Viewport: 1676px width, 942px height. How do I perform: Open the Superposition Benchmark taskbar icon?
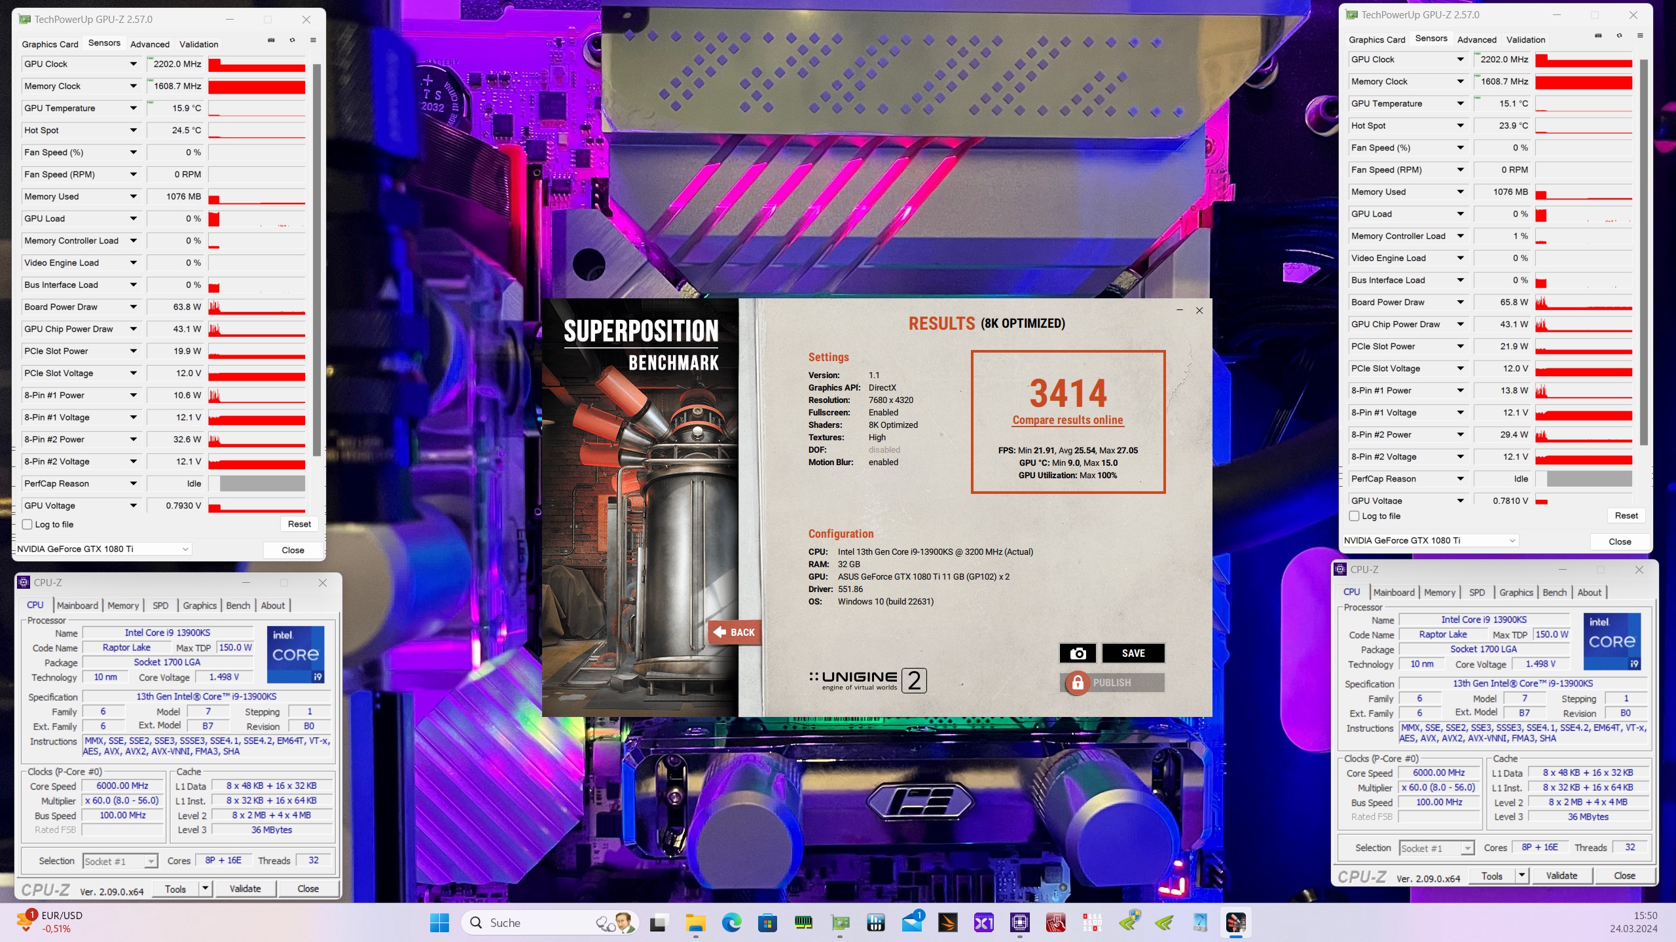[x=1236, y=923]
